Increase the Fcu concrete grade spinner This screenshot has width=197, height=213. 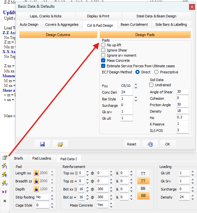click(x=136, y=85)
